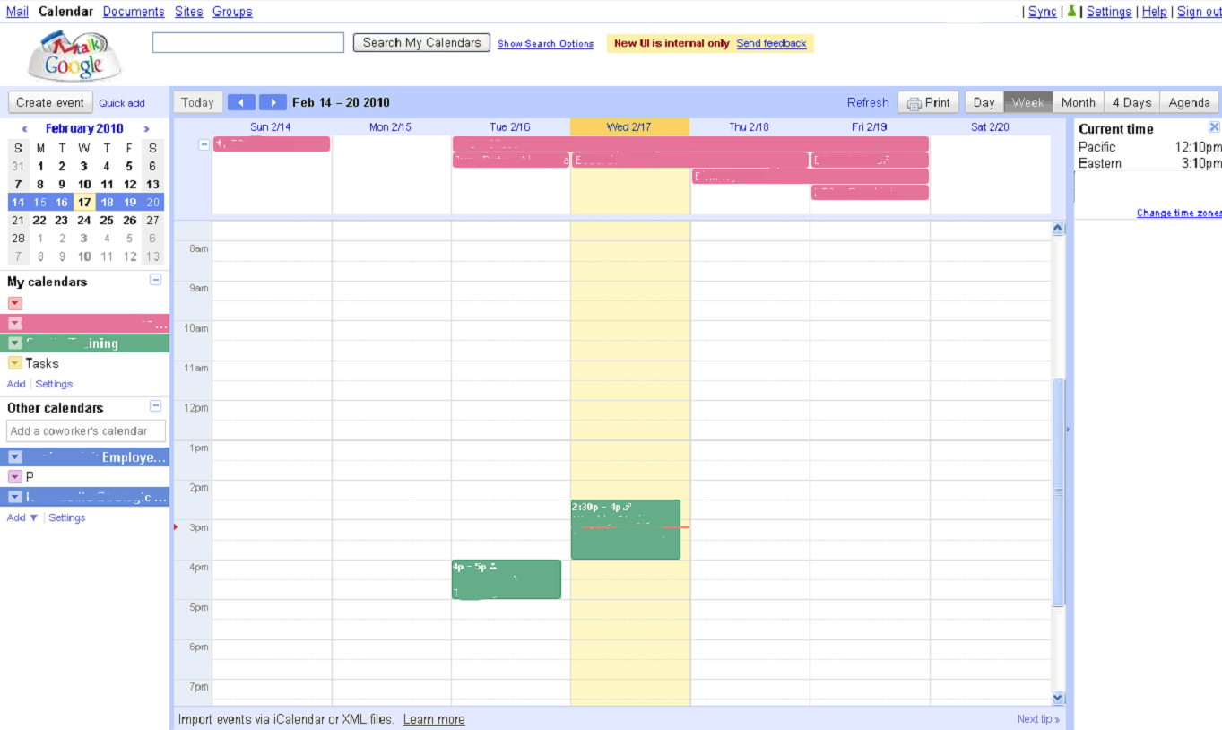Open Tasks calendar dropdown arrow
This screenshot has width=1222, height=730.
coord(15,363)
